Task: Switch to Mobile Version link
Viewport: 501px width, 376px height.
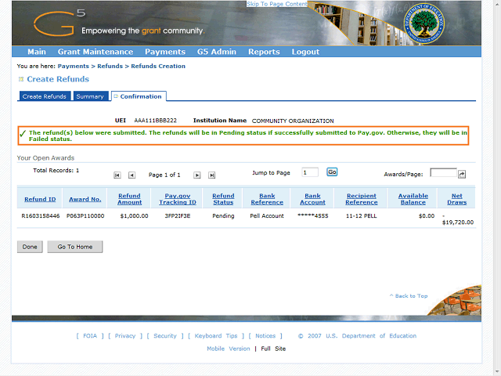Action: 229,349
